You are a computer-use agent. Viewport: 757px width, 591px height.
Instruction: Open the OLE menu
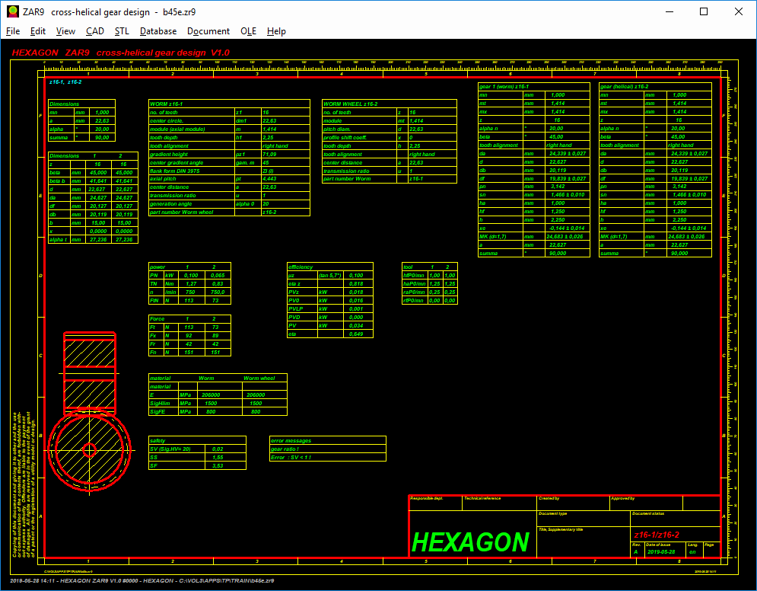[x=248, y=31]
